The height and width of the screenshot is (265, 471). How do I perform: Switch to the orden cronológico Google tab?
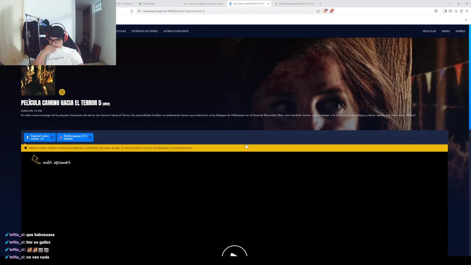click(203, 4)
